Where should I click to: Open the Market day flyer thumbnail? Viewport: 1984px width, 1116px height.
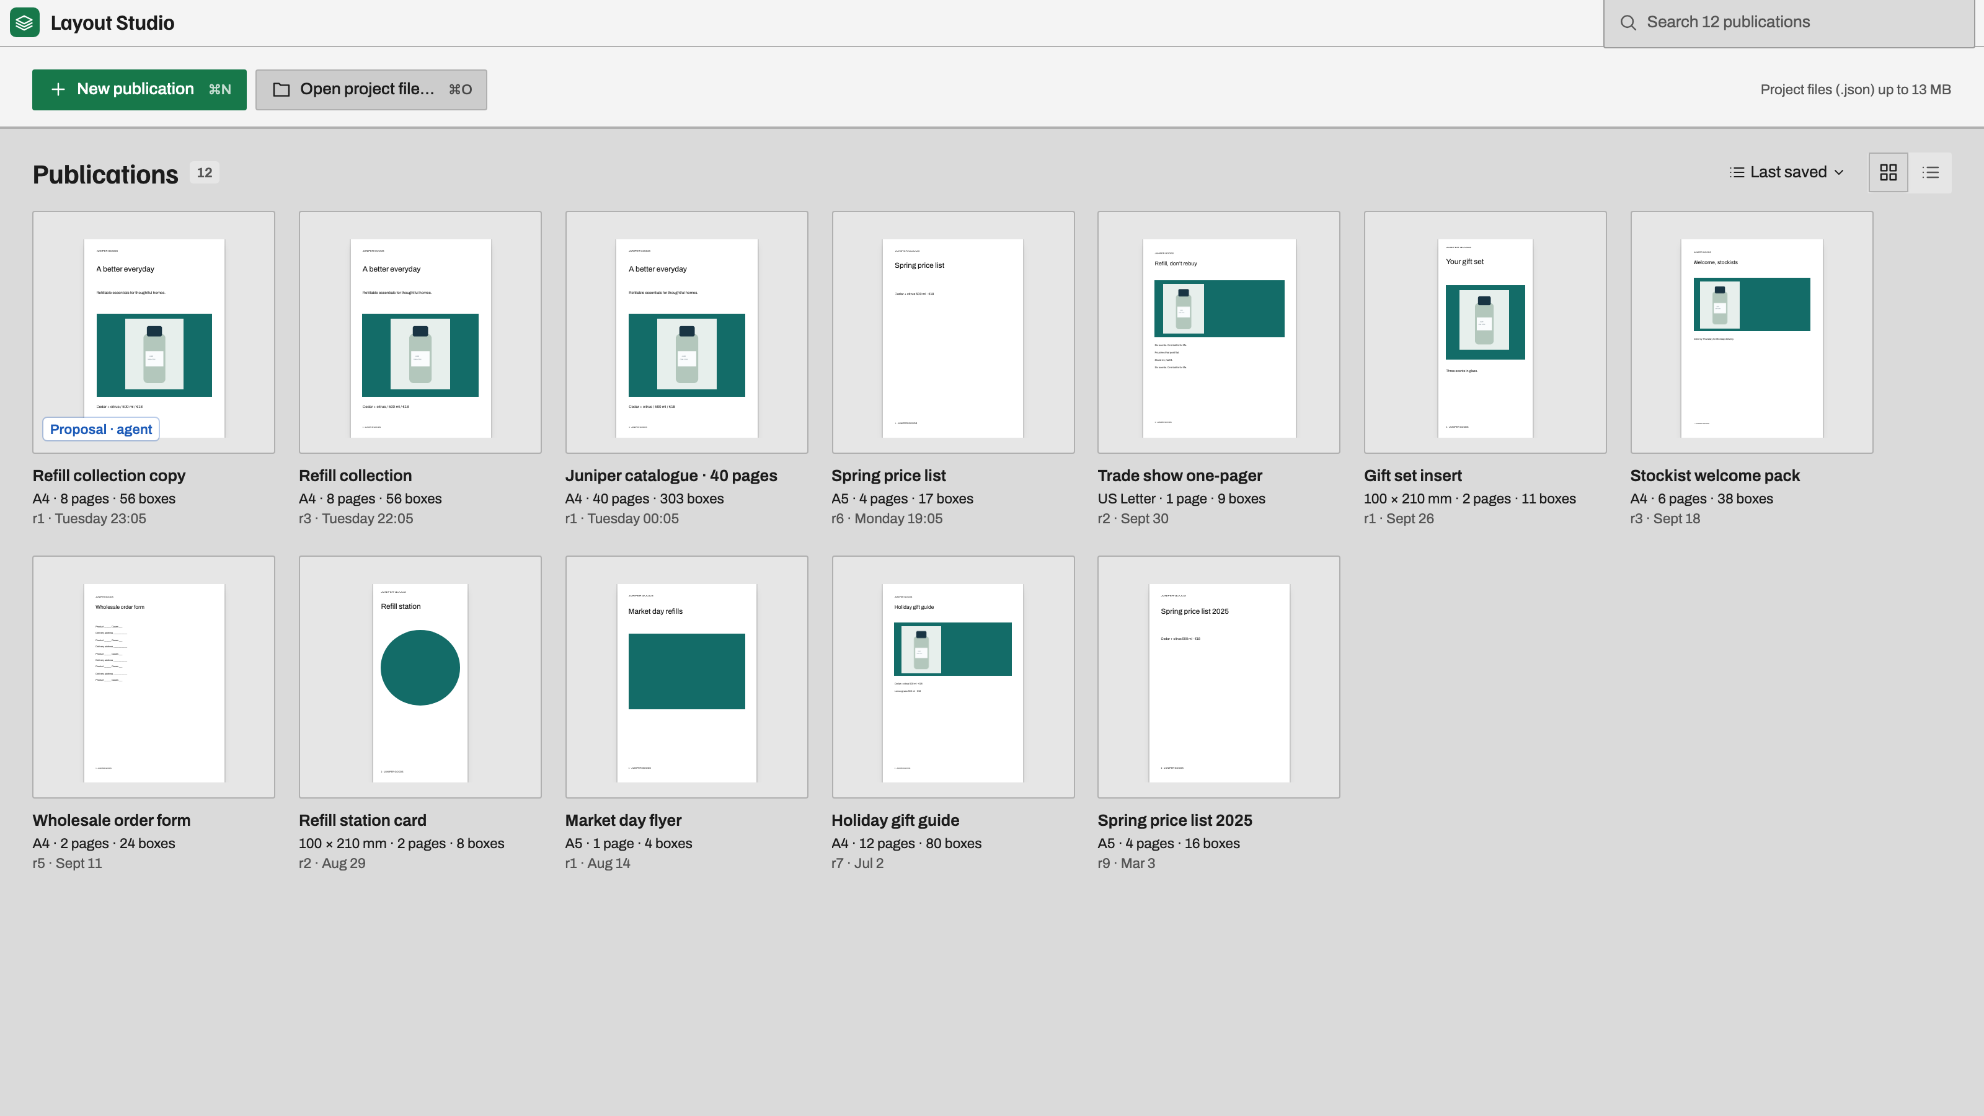click(687, 677)
